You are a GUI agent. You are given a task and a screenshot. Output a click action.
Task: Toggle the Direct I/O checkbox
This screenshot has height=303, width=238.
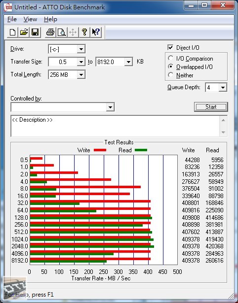pyautogui.click(x=170, y=47)
